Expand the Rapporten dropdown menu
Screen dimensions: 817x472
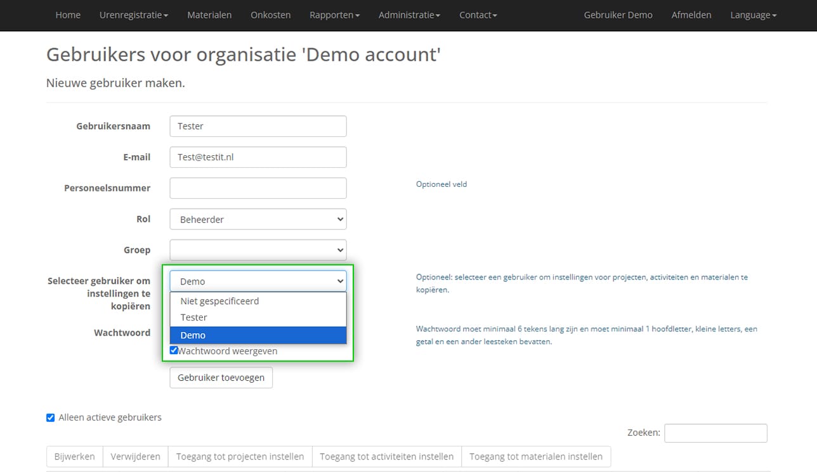334,15
